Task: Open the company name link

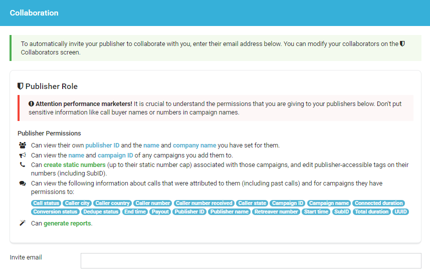Action: tap(194, 145)
